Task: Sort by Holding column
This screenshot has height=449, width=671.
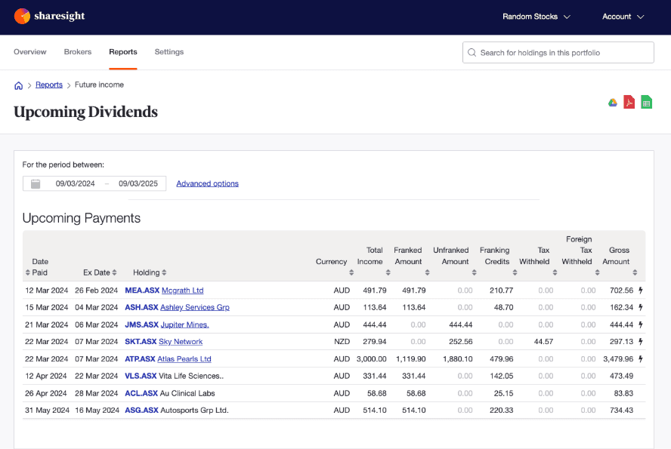Action: point(164,272)
